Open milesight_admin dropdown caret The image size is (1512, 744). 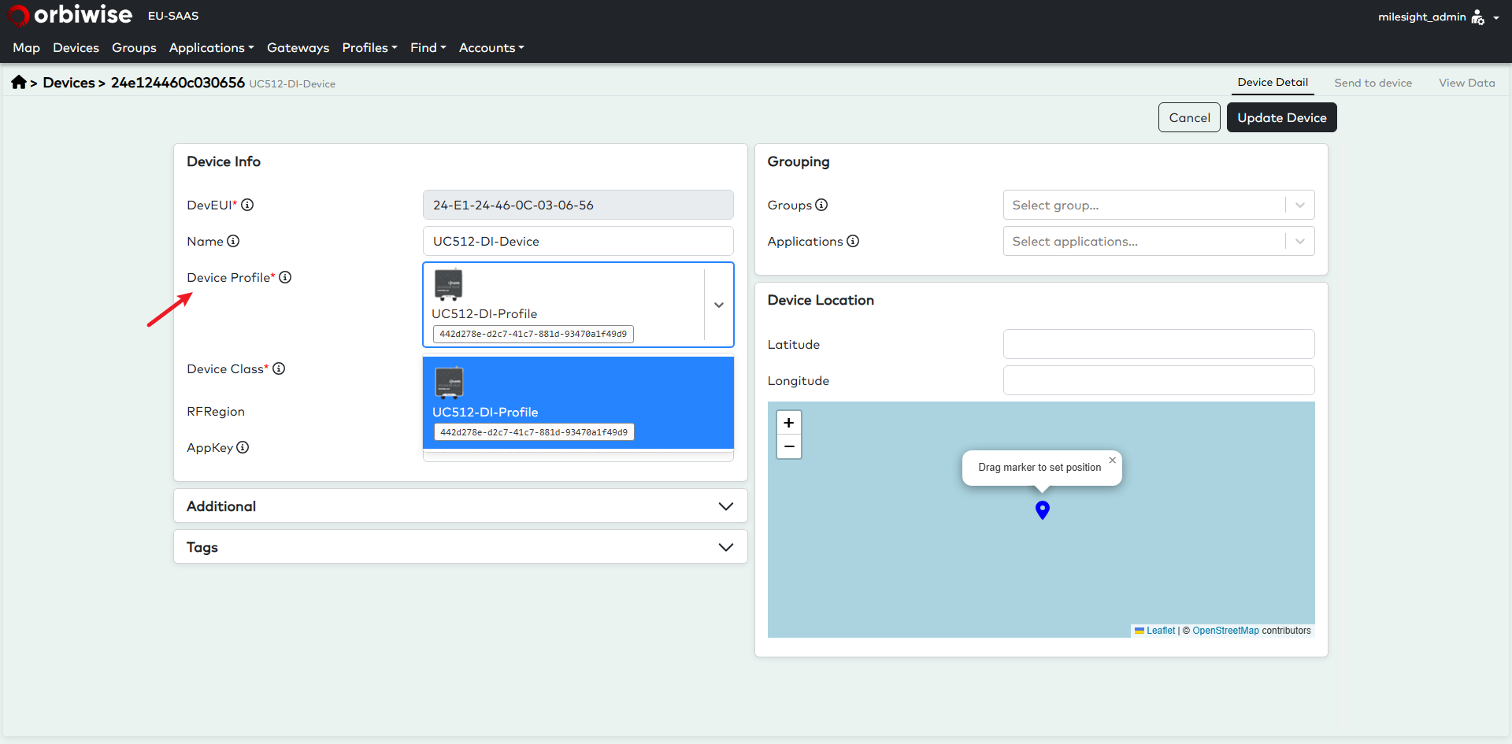[x=1495, y=17]
